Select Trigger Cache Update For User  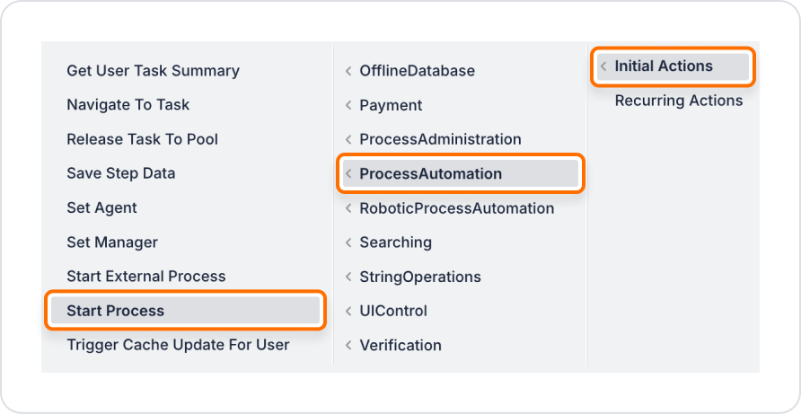[178, 345]
